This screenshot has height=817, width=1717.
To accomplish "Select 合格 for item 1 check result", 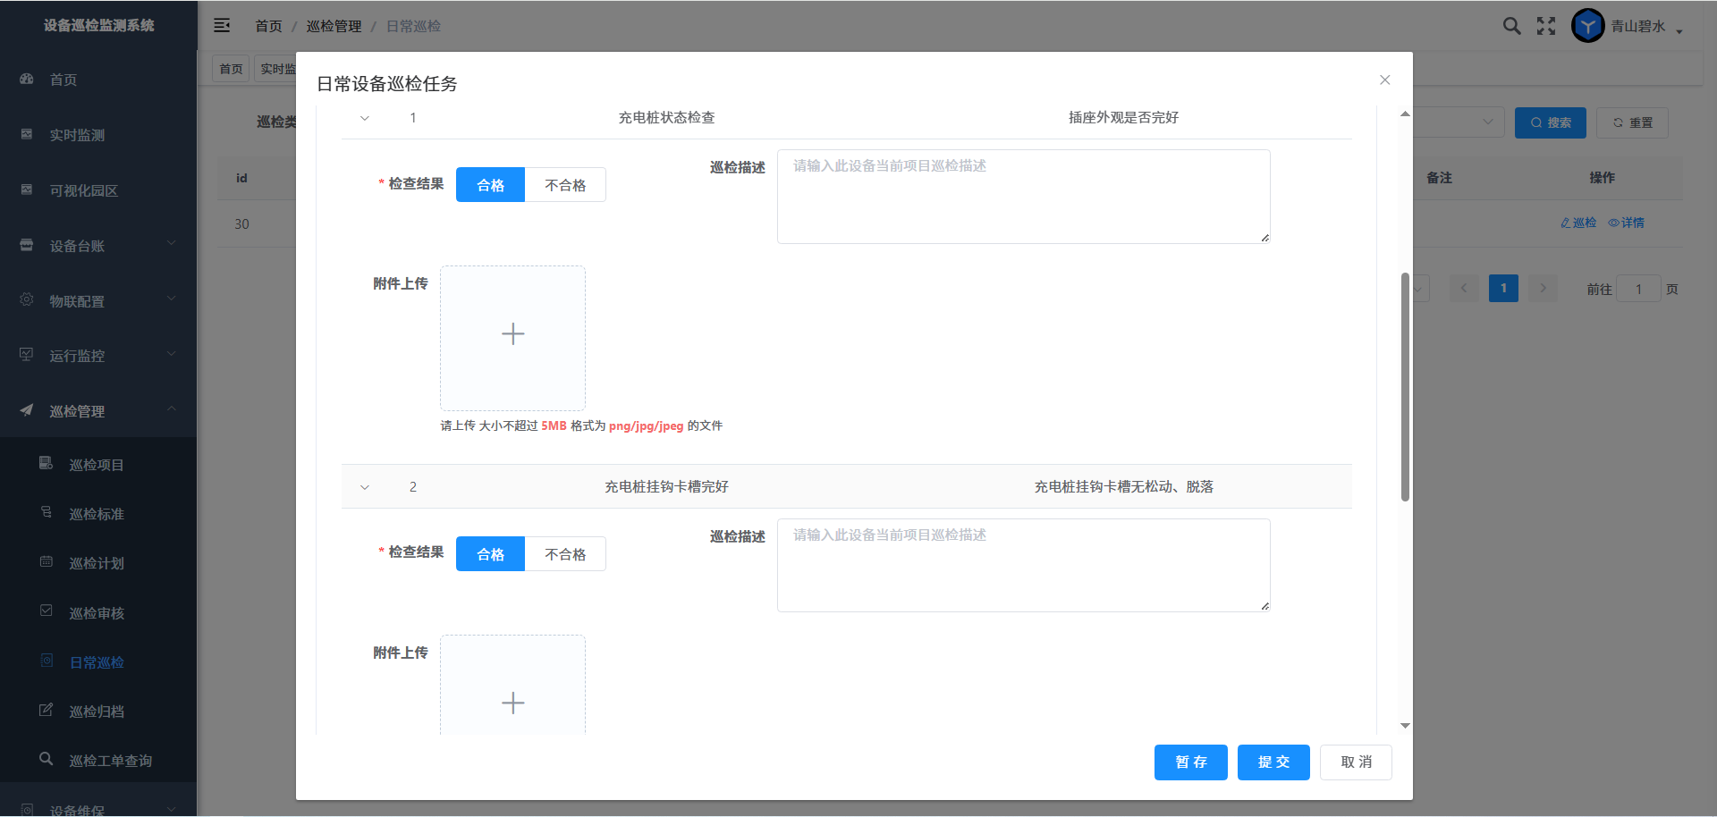I will point(490,185).
